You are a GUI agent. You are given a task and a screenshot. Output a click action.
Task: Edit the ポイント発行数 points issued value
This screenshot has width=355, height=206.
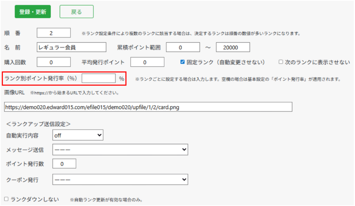[x=64, y=163]
